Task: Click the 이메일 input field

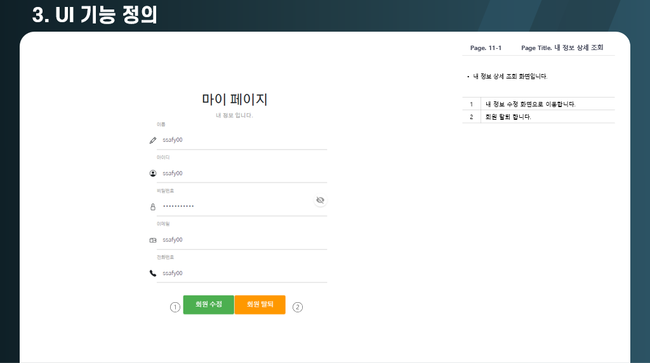Action: pos(242,240)
